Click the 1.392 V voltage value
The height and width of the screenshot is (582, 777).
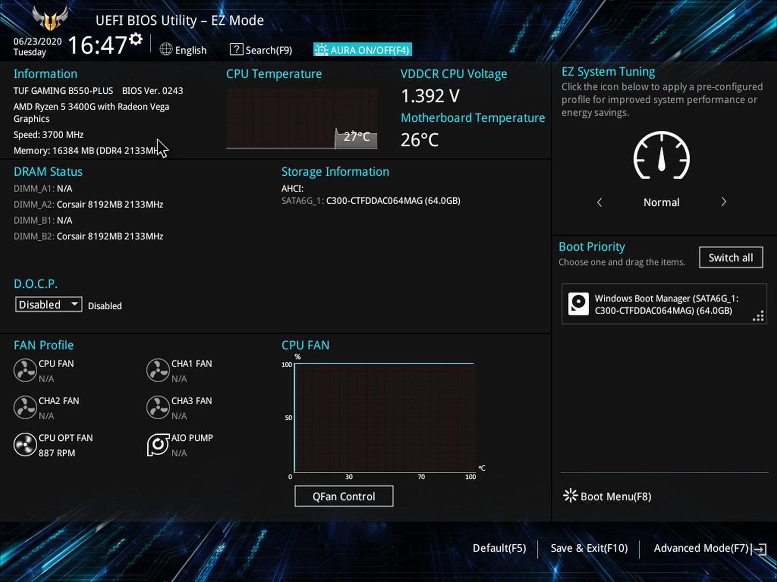(430, 96)
